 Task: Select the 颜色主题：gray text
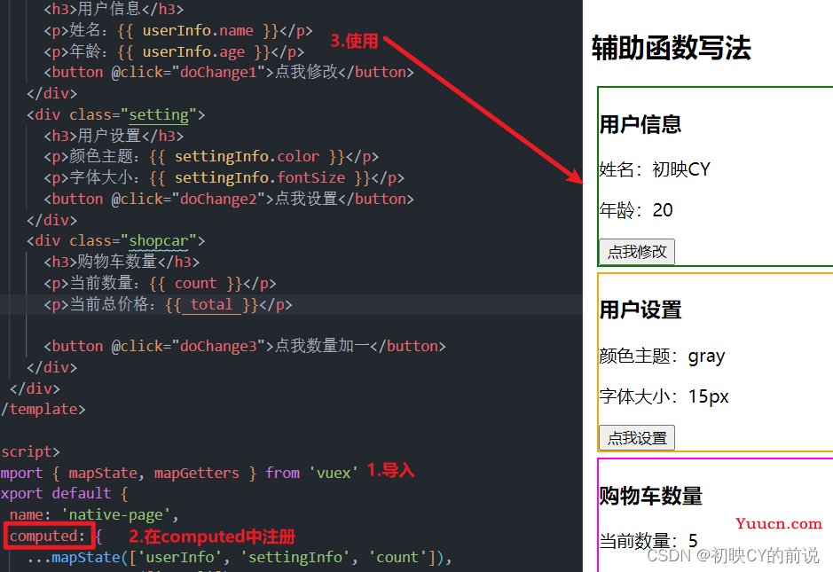click(x=662, y=356)
